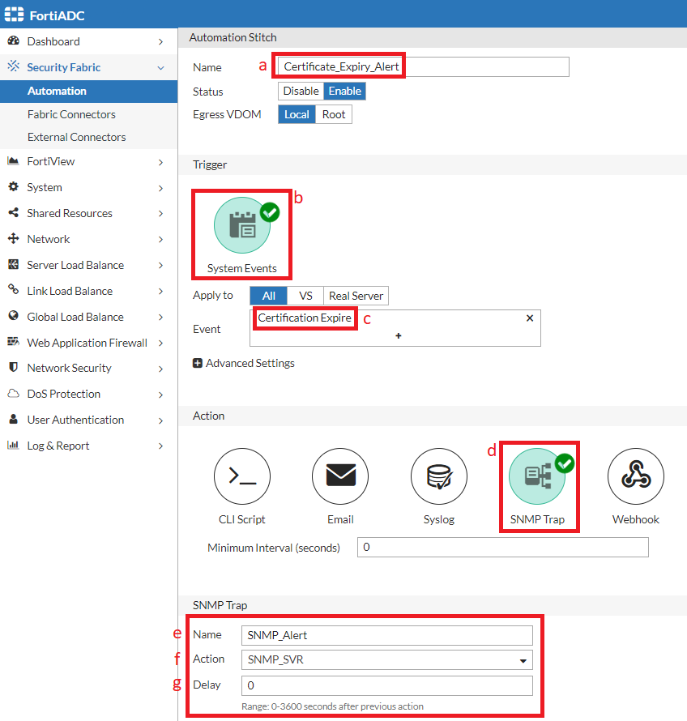The width and height of the screenshot is (687, 721).
Task: Click the Security Fabric snowflake icon
Action: point(13,66)
